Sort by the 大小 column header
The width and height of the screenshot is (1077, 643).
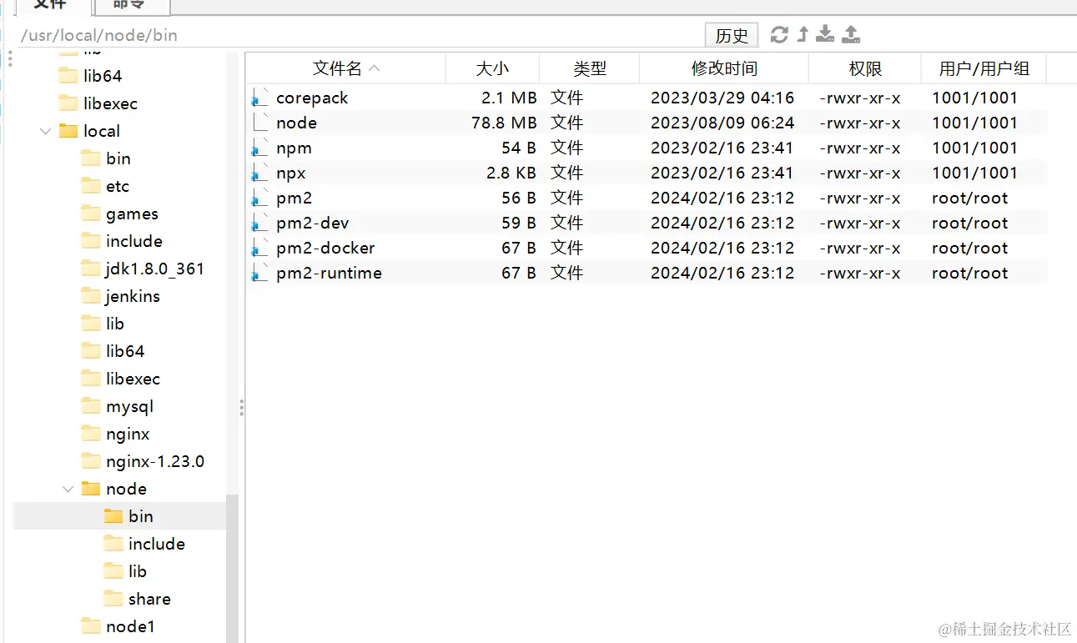(x=492, y=68)
